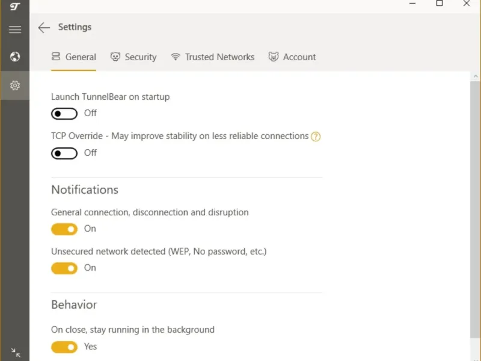Click the Behavior section heading
This screenshot has width=481, height=361.
click(x=74, y=305)
